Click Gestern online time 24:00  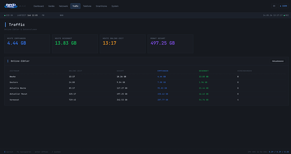point(72,82)
